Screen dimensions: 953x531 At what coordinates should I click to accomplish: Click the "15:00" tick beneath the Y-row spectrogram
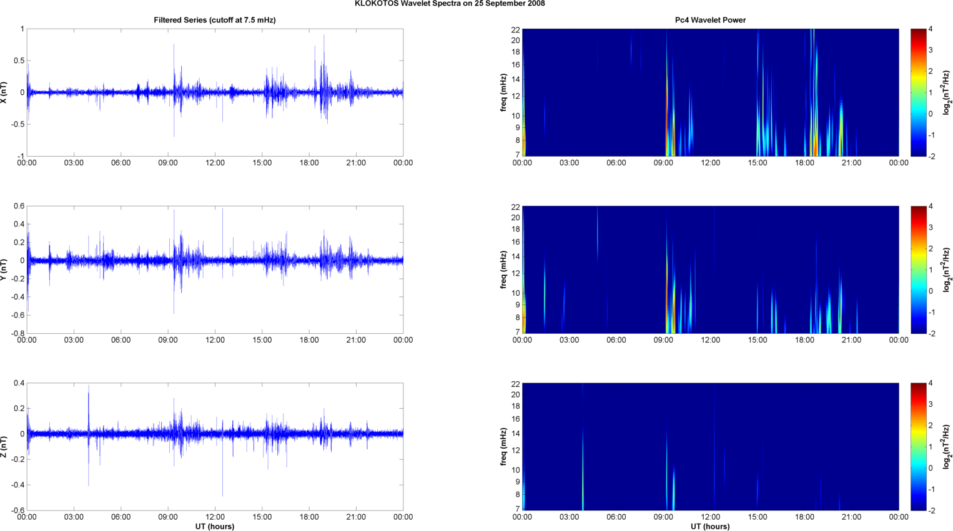click(x=758, y=340)
